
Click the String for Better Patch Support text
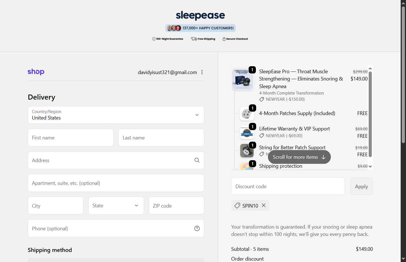click(292, 148)
